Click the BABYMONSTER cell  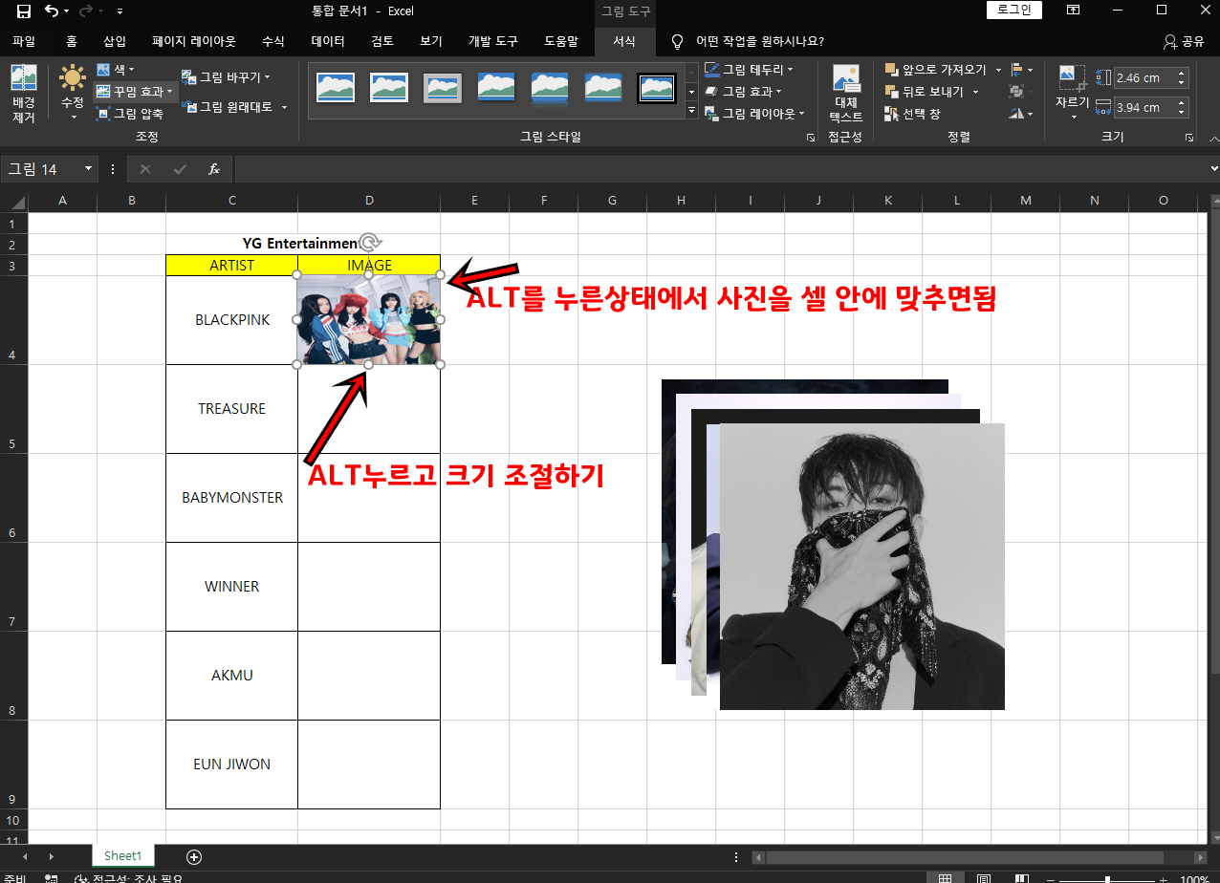click(x=232, y=498)
